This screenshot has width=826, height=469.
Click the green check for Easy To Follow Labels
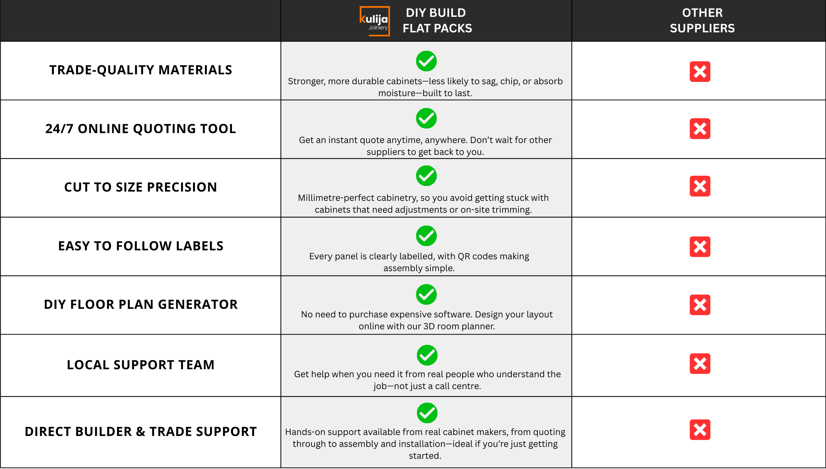pos(426,236)
